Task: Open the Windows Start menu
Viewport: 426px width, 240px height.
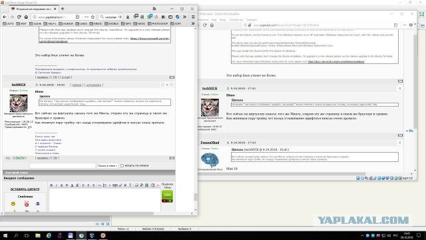Action: 5,235
